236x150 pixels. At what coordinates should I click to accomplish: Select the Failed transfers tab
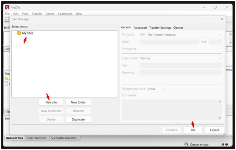click(36, 138)
